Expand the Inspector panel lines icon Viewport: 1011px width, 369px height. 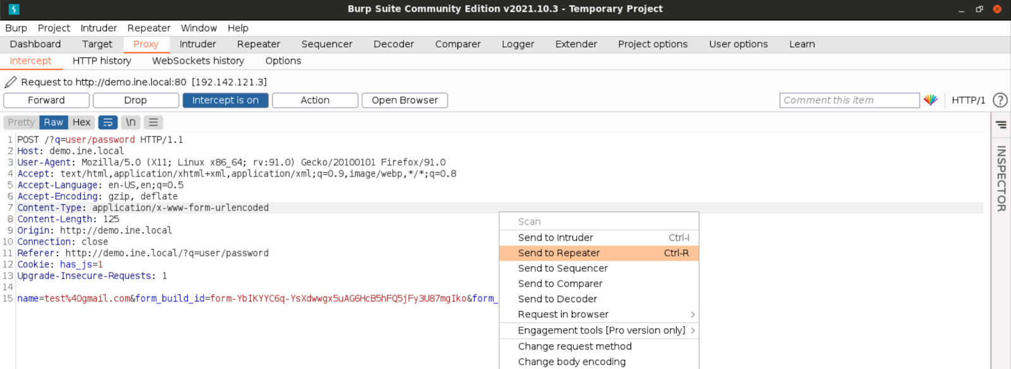click(1001, 125)
